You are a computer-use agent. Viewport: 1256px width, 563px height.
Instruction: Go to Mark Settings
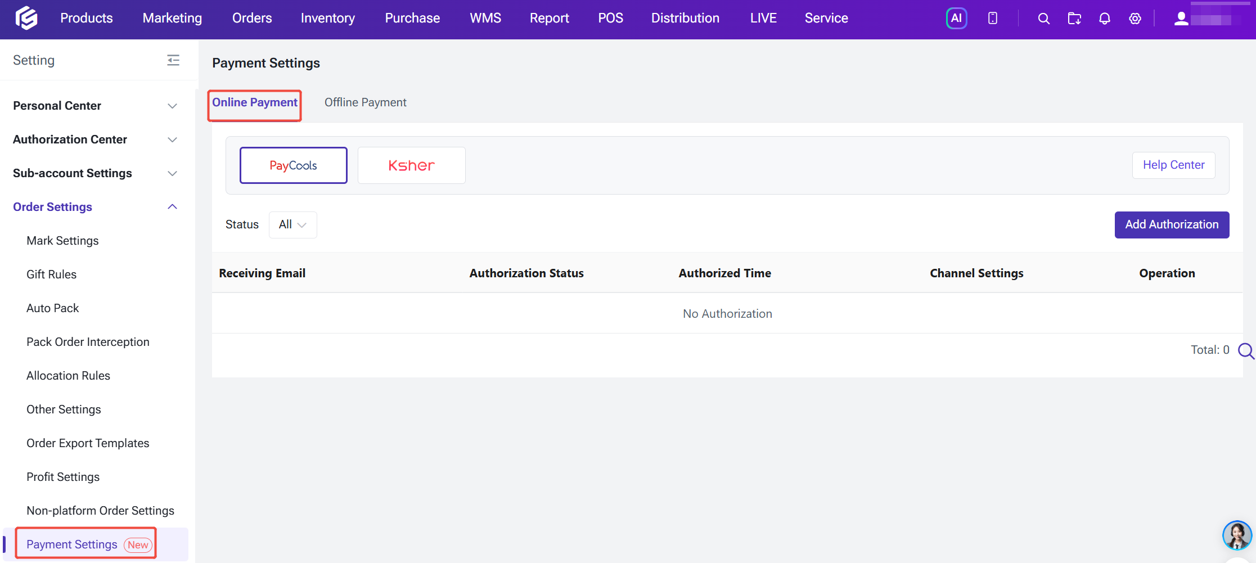[x=62, y=241]
